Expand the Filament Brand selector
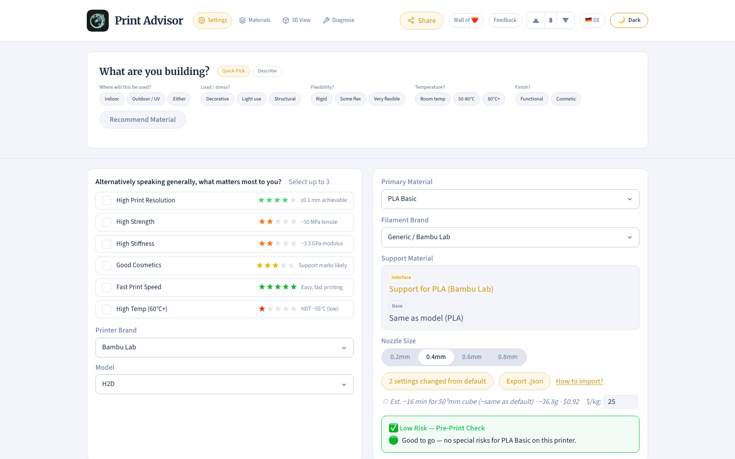 (510, 237)
